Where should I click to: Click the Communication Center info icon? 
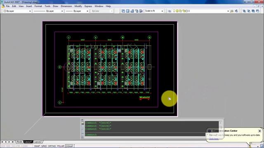(x=210, y=131)
